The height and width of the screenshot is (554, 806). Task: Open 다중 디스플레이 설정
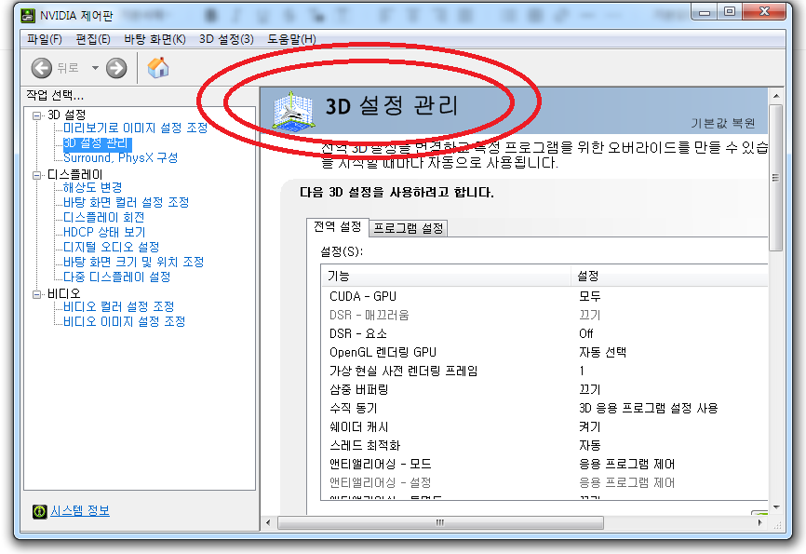click(116, 277)
